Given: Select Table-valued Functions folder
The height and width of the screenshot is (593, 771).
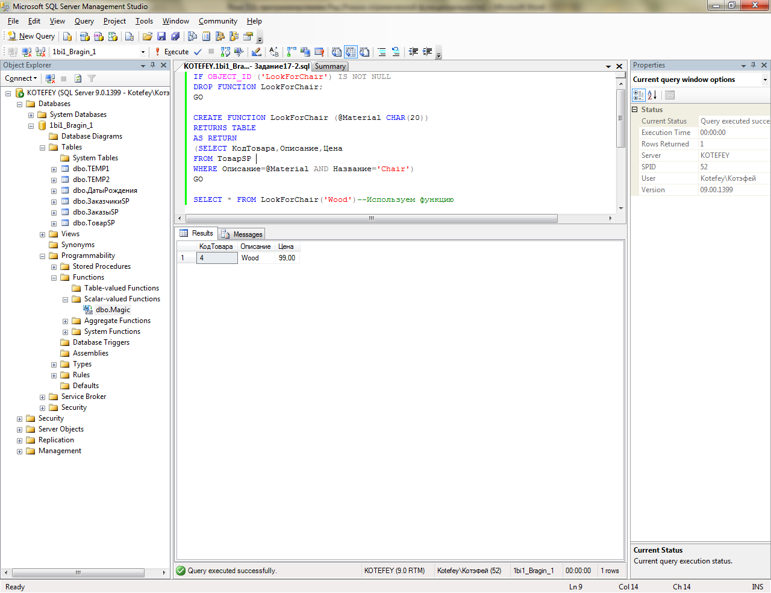Looking at the screenshot, I should 122,288.
